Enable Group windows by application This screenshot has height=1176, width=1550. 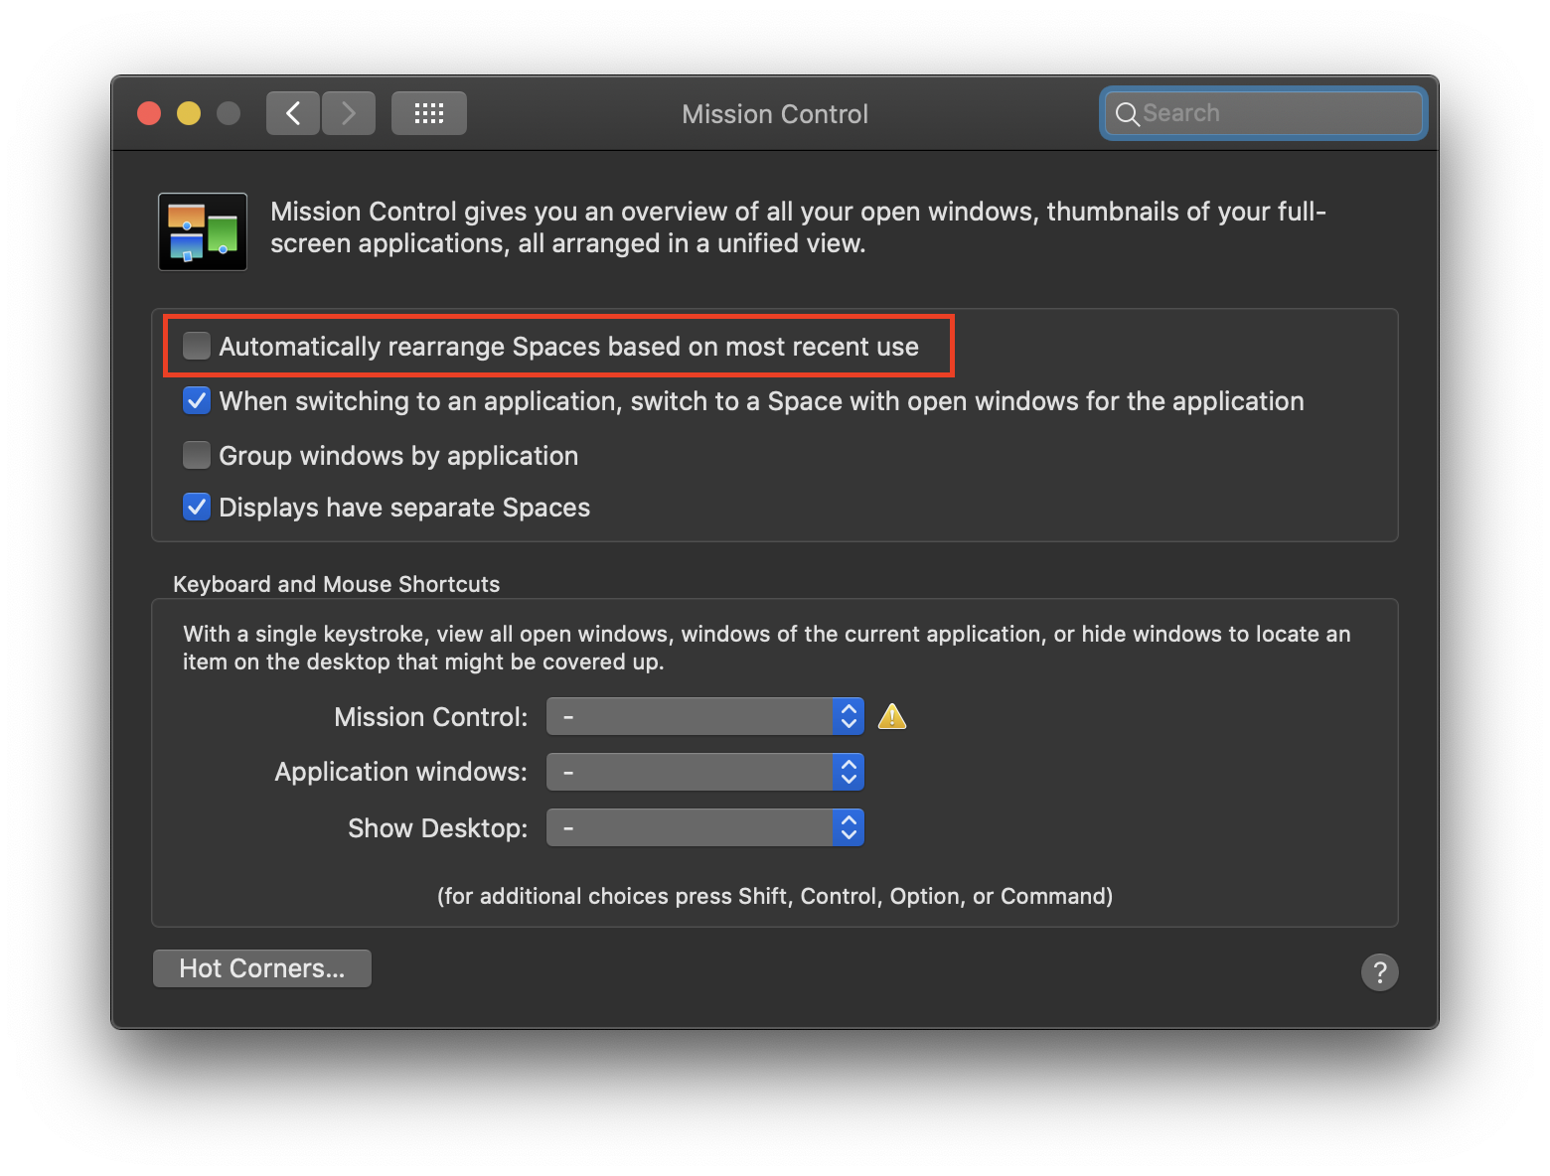point(197,455)
